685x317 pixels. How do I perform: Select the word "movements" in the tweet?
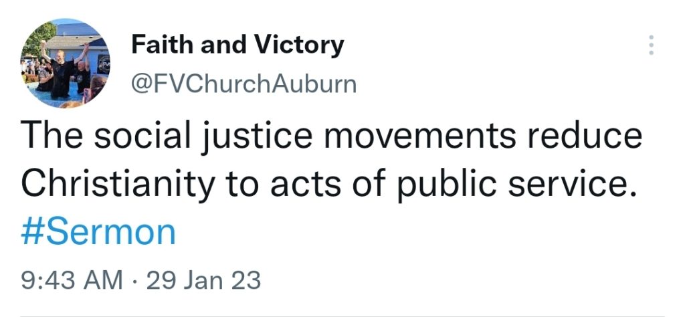pos(420,136)
